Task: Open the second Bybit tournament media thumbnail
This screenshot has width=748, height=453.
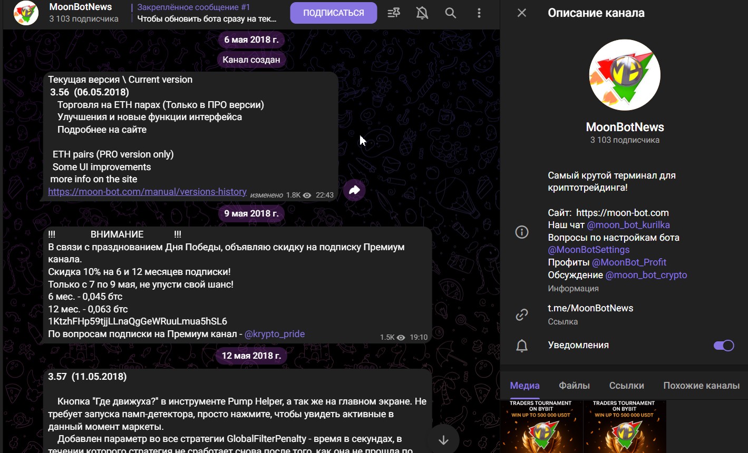Action: click(625, 427)
